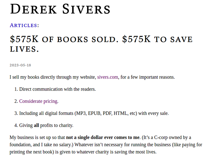Open the Considerate pricing link
215x159 pixels.
click(38, 101)
